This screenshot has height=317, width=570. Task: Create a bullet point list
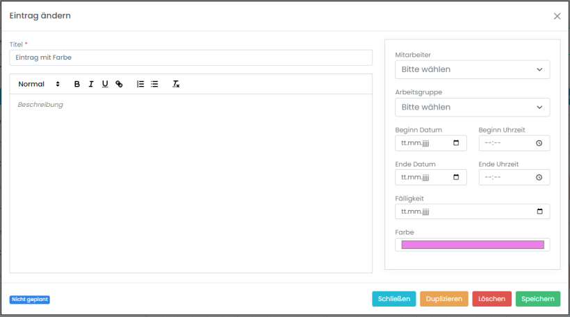[154, 84]
